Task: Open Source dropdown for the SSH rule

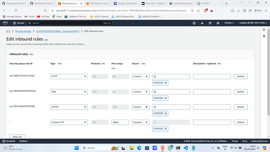Action: [x=140, y=92]
